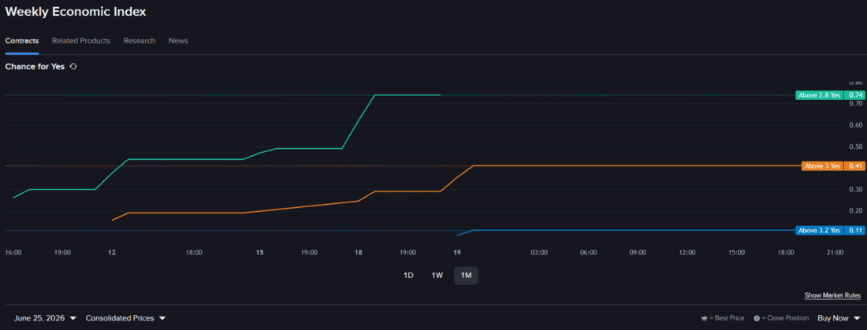Expand the June 25, 2026 date dropdown
867x330 pixels.
pyautogui.click(x=46, y=318)
